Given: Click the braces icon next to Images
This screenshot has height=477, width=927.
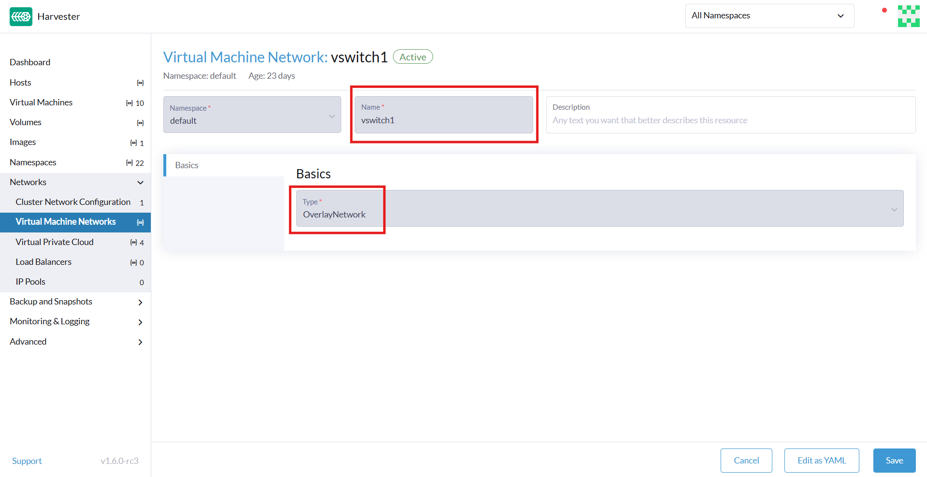Looking at the screenshot, I should tap(133, 143).
